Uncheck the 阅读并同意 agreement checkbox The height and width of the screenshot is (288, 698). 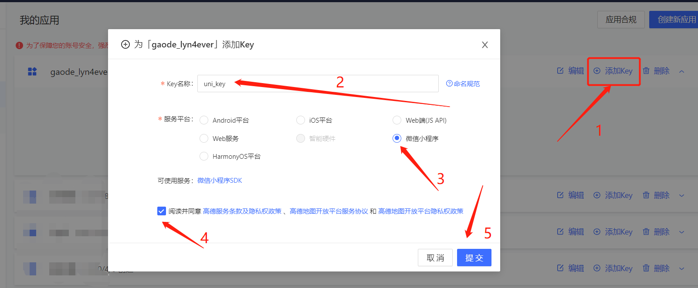pyautogui.click(x=162, y=211)
